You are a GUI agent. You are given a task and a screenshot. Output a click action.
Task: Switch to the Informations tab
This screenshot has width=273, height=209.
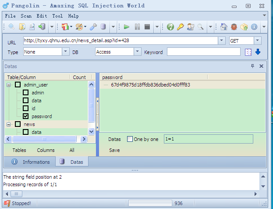click(31, 162)
